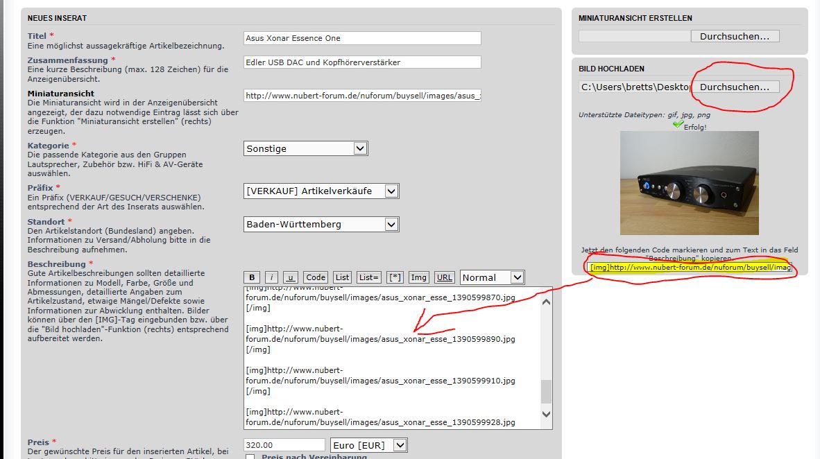Screen dimensions: 820x459
Task: Click the Bold (B) formatting button
Action: pos(252,277)
